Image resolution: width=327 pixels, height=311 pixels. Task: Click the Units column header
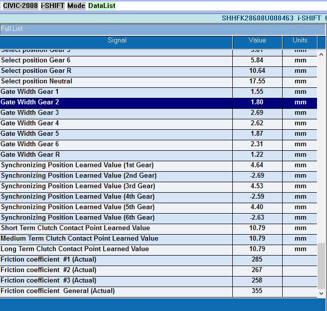(x=300, y=42)
